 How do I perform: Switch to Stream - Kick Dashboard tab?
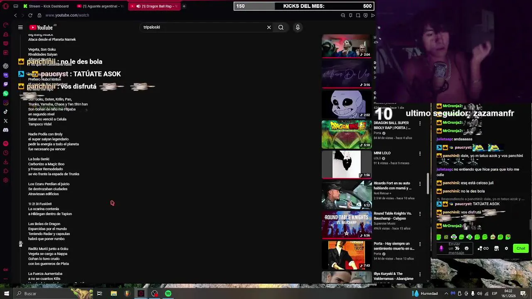coord(46,6)
